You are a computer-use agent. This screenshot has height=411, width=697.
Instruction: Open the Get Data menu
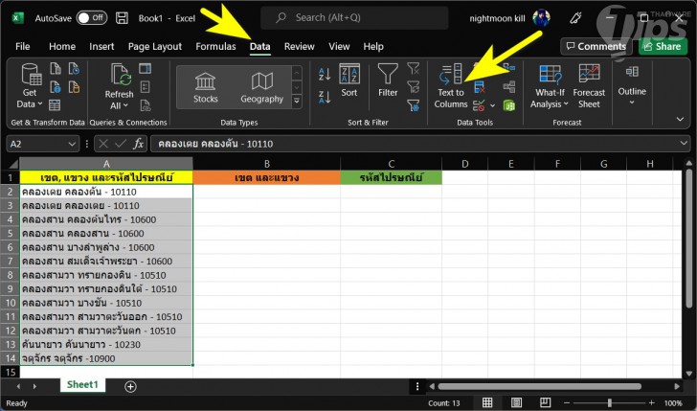tap(30, 86)
